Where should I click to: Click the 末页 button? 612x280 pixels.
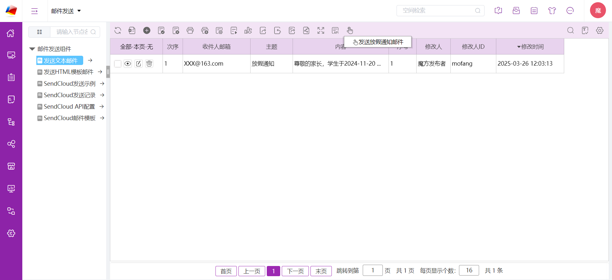(x=321, y=271)
